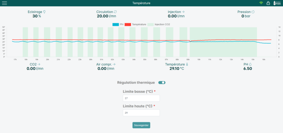The image size is (283, 133).
Task: Toggle Température series in chart legend
Action: 135,24
